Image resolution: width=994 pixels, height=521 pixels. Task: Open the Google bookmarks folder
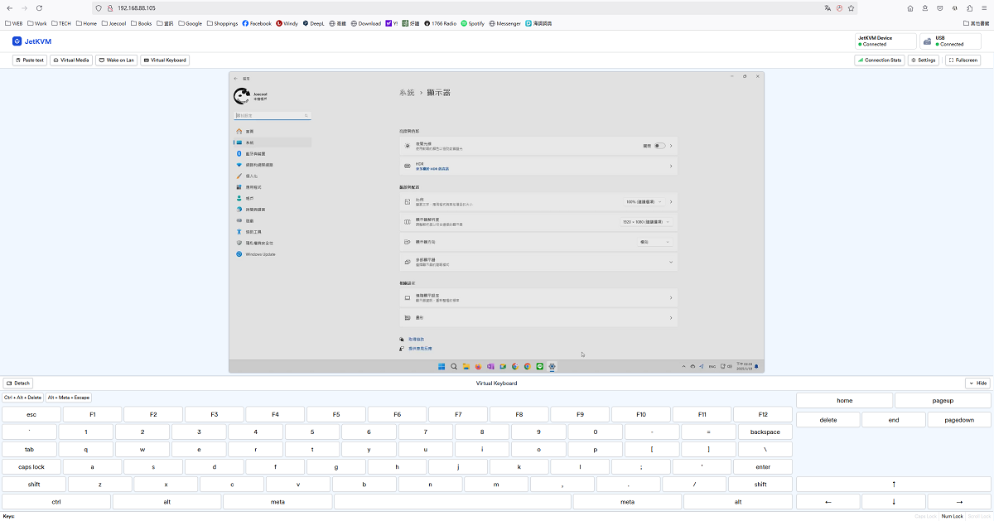(x=190, y=23)
